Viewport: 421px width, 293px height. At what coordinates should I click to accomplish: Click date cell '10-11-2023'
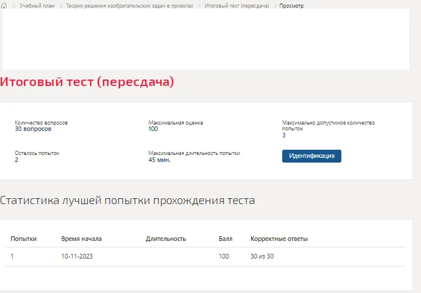click(77, 256)
